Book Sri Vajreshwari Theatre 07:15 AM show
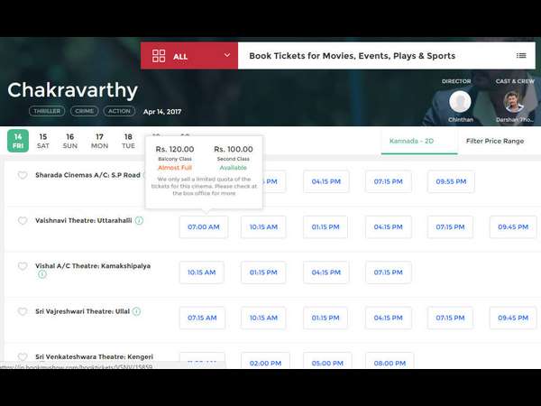The image size is (541, 406). 202,318
